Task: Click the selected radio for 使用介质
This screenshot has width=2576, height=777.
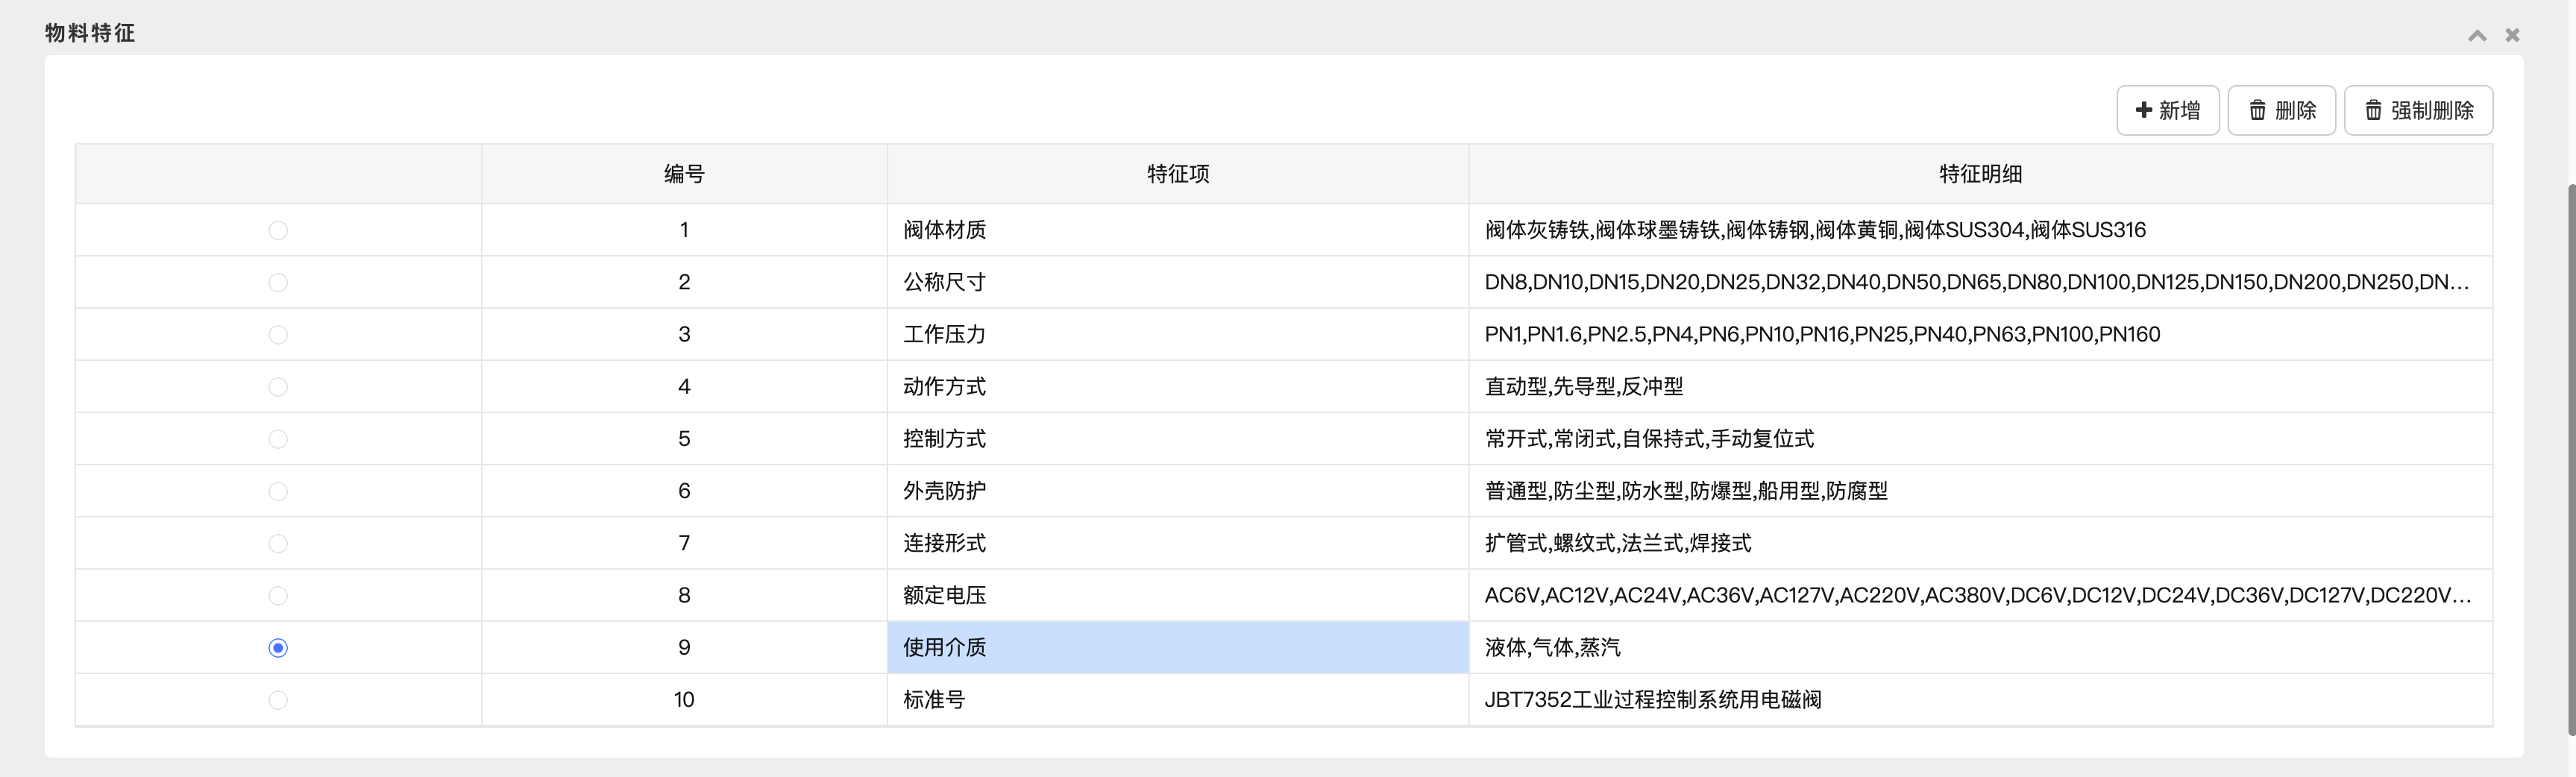Action: (x=278, y=648)
